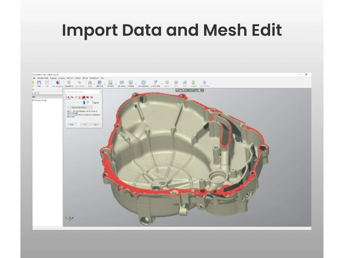This screenshot has height=258, width=344.
Task: Choose the boxed solid red tool in dialog
Action: [x=84, y=97]
